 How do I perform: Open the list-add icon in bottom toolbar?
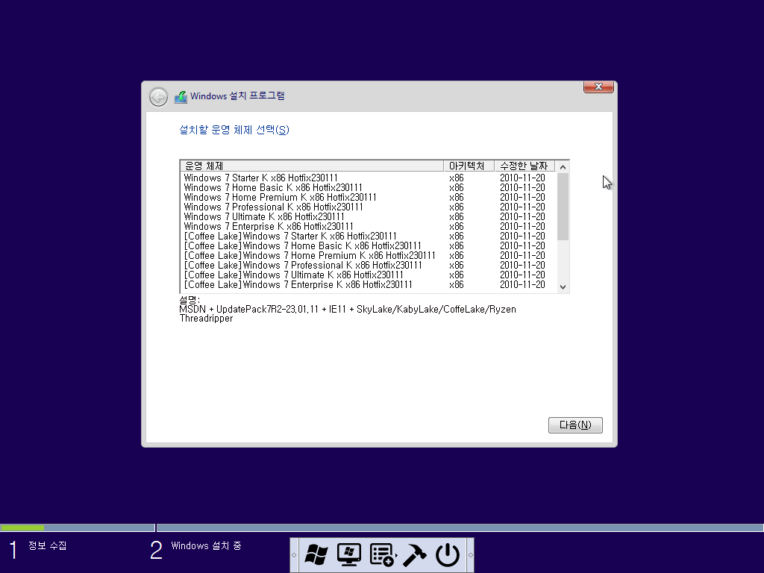tap(383, 555)
